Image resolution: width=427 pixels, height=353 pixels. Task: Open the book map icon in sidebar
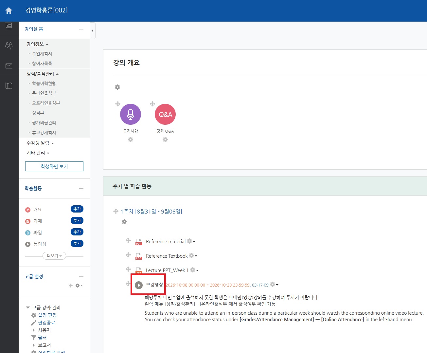click(9, 86)
